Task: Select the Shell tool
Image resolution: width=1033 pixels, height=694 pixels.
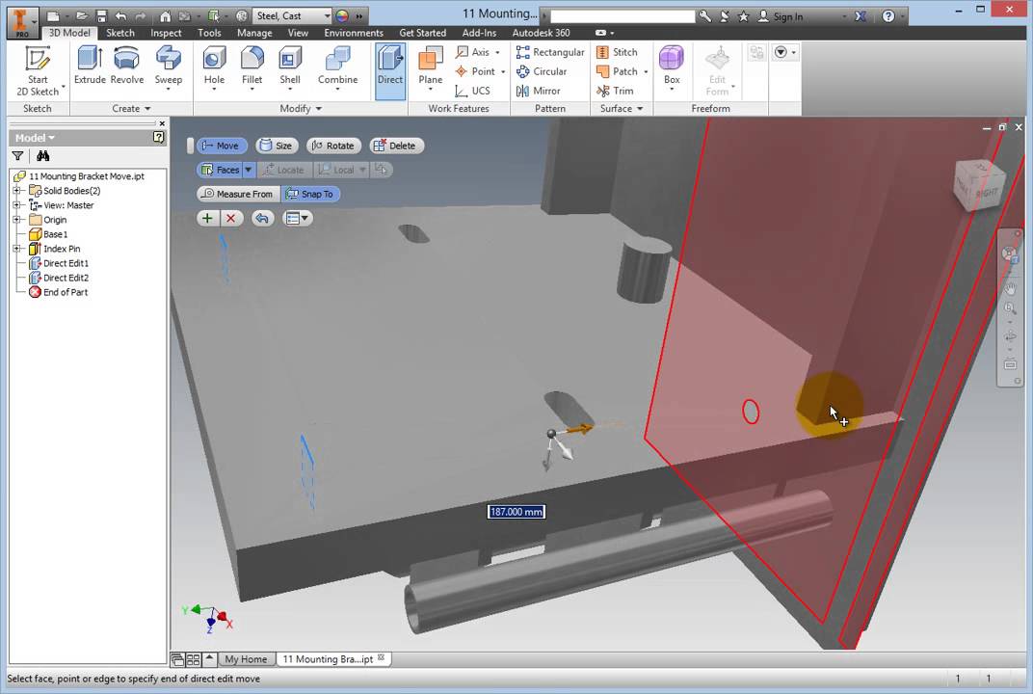Action: pyautogui.click(x=290, y=67)
